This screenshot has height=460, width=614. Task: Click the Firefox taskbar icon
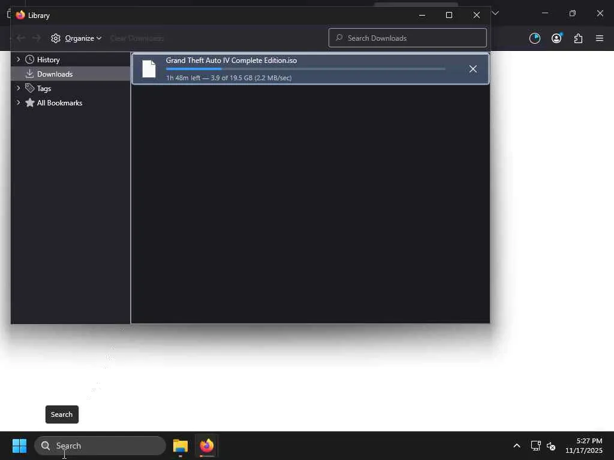tap(207, 446)
